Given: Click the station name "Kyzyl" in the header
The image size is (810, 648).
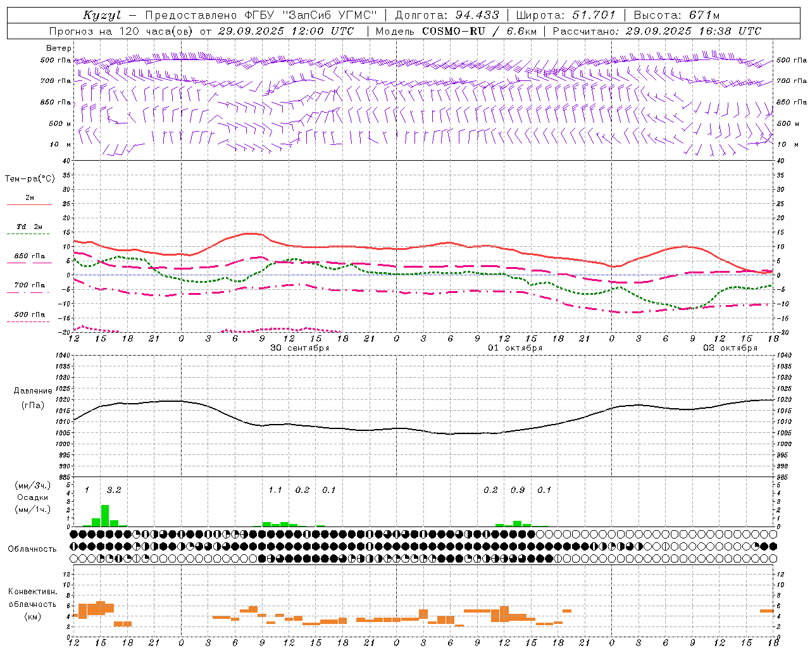Looking at the screenshot, I should coord(102,15).
